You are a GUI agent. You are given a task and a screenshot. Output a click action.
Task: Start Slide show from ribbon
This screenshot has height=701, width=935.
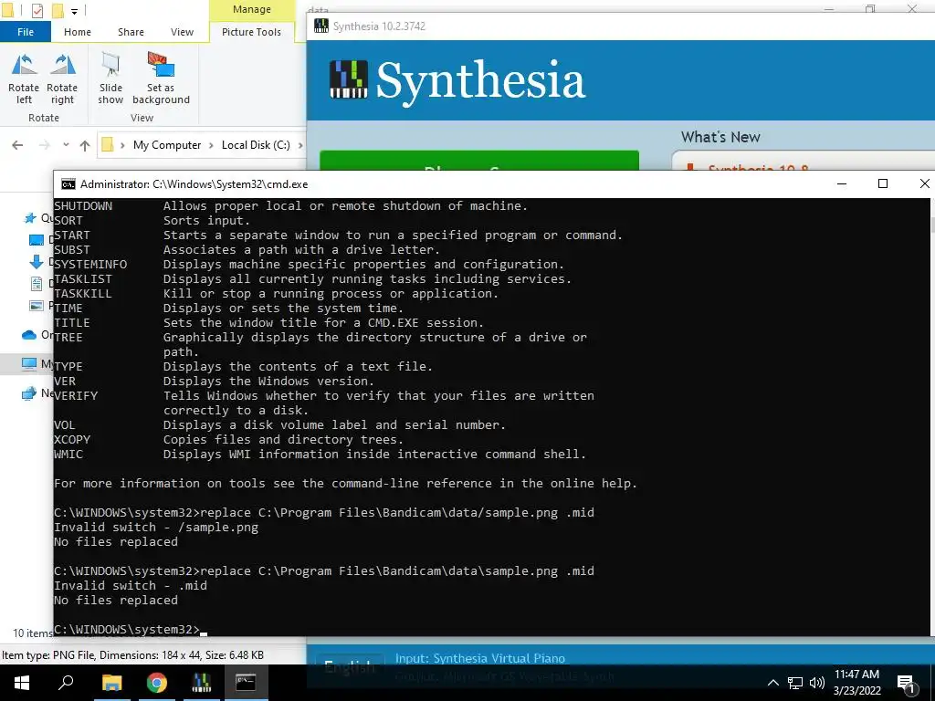click(x=110, y=78)
